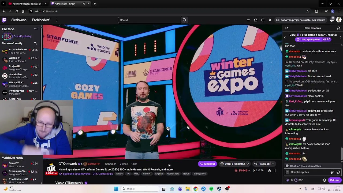Open the user avatar menu

click(339, 20)
